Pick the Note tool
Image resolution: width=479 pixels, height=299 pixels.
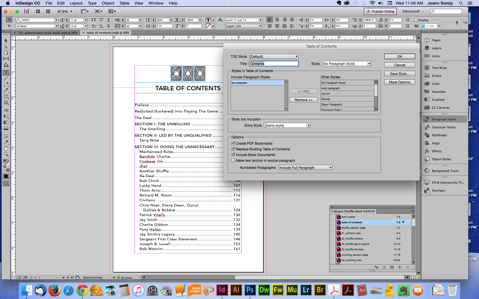point(6,136)
